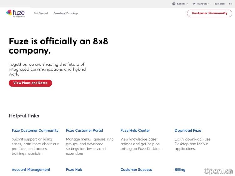Image resolution: width=235 pixels, height=176 pixels.
Task: Visit the Fuze Help Center link
Action: 135,130
